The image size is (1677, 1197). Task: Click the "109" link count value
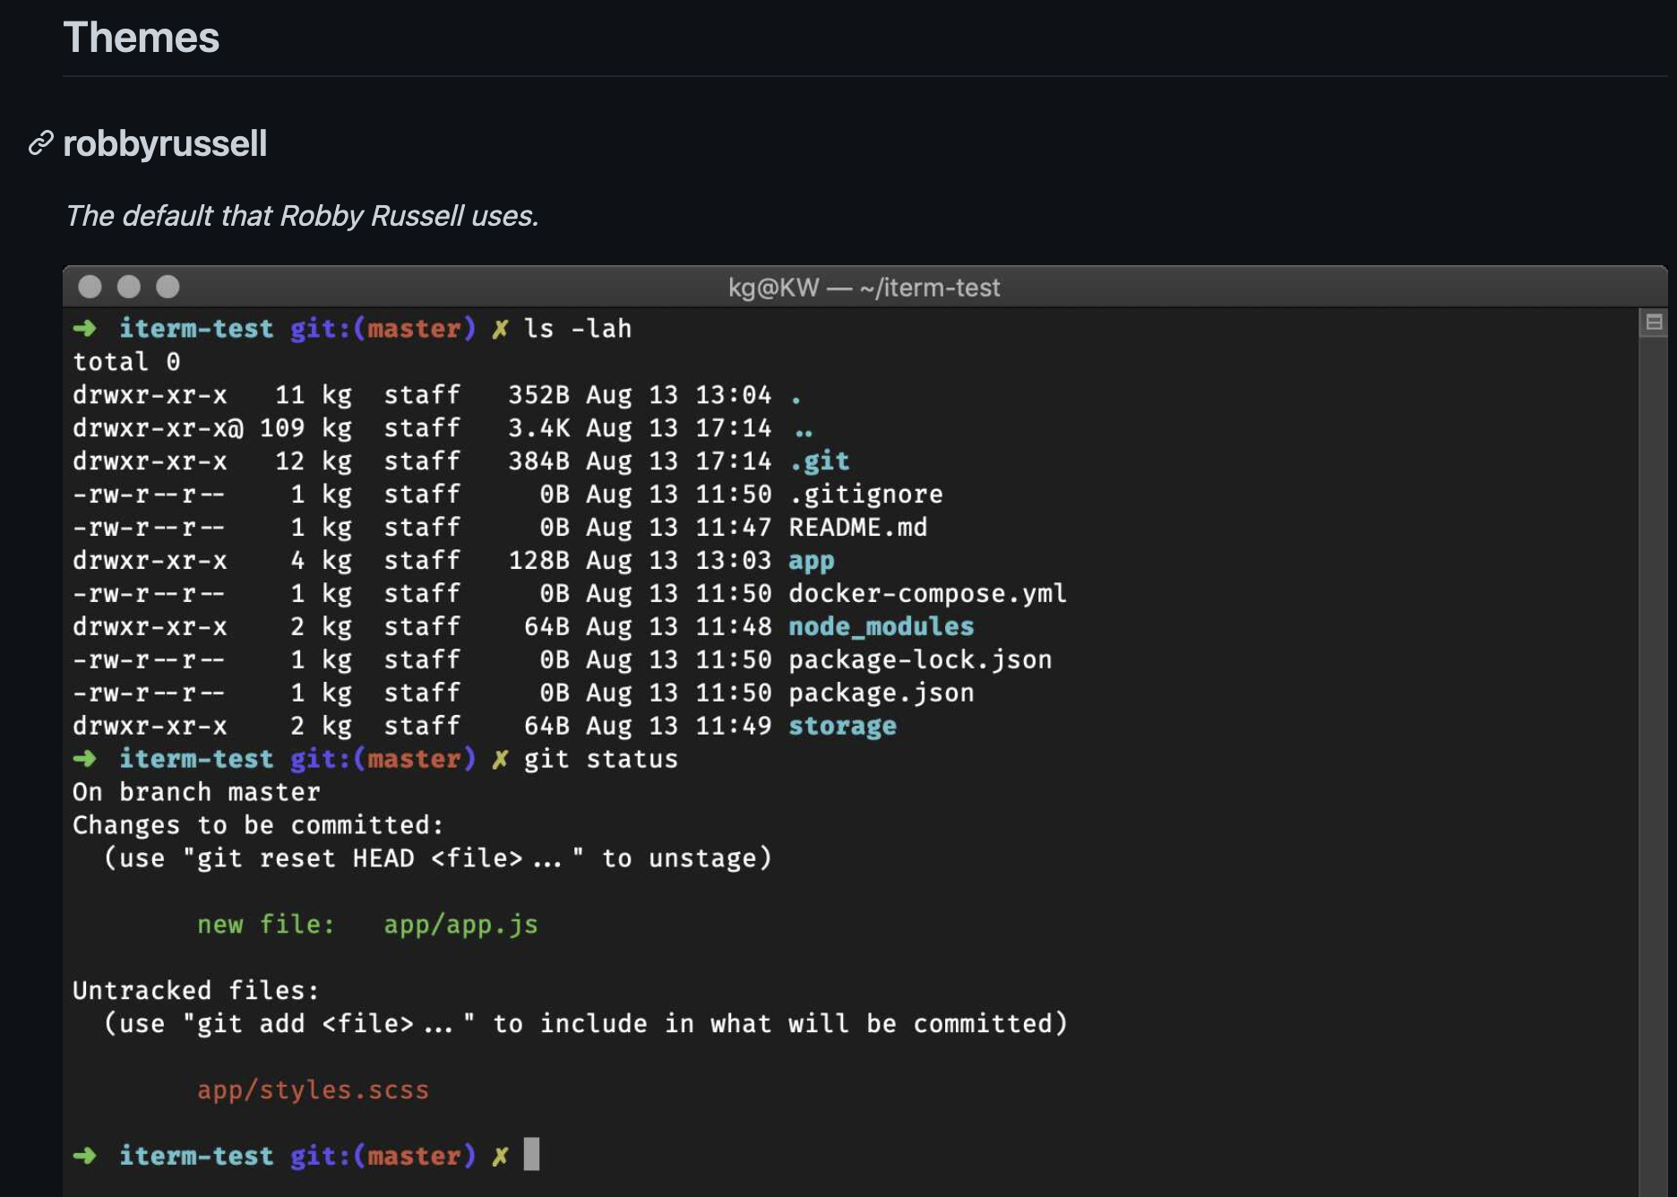click(282, 428)
